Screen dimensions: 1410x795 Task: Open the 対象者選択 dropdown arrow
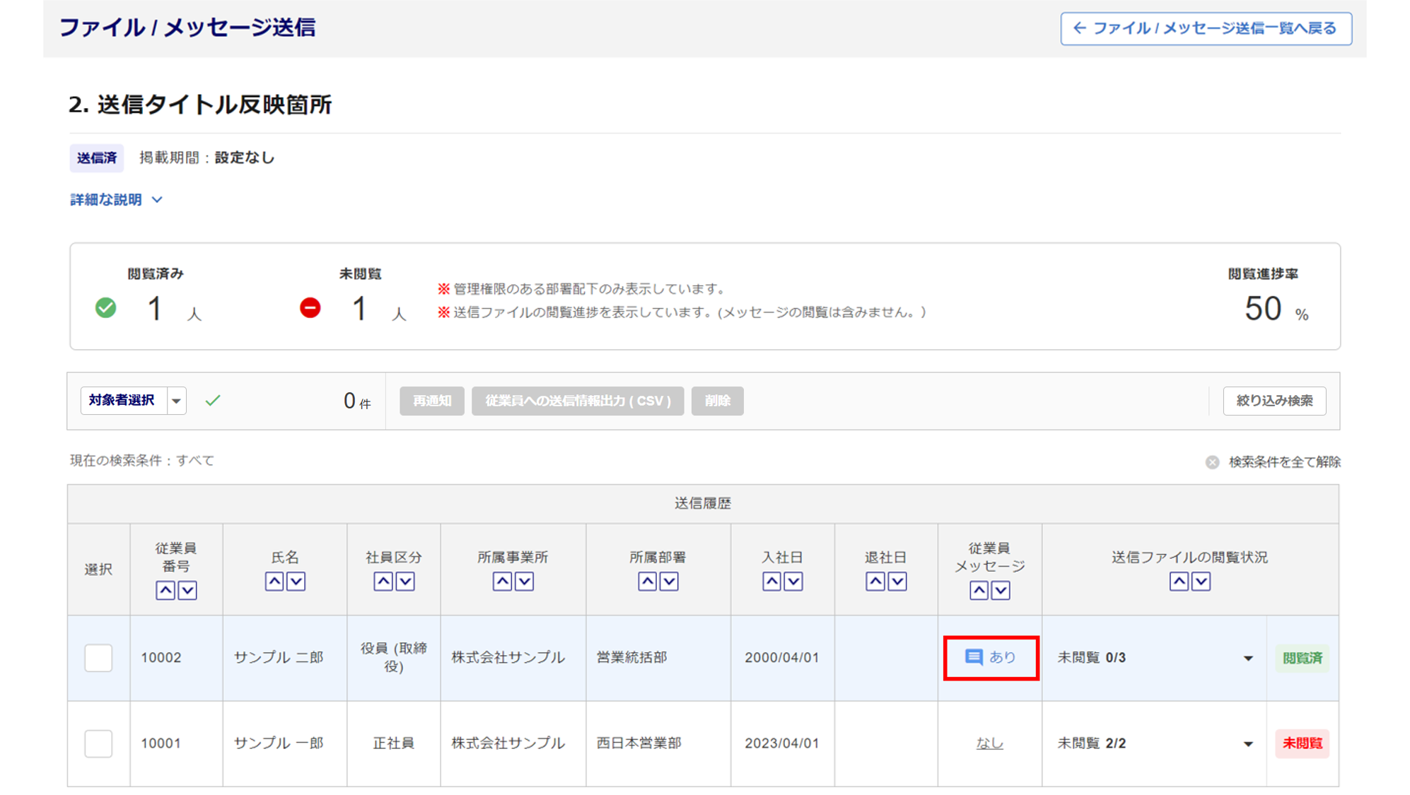177,401
